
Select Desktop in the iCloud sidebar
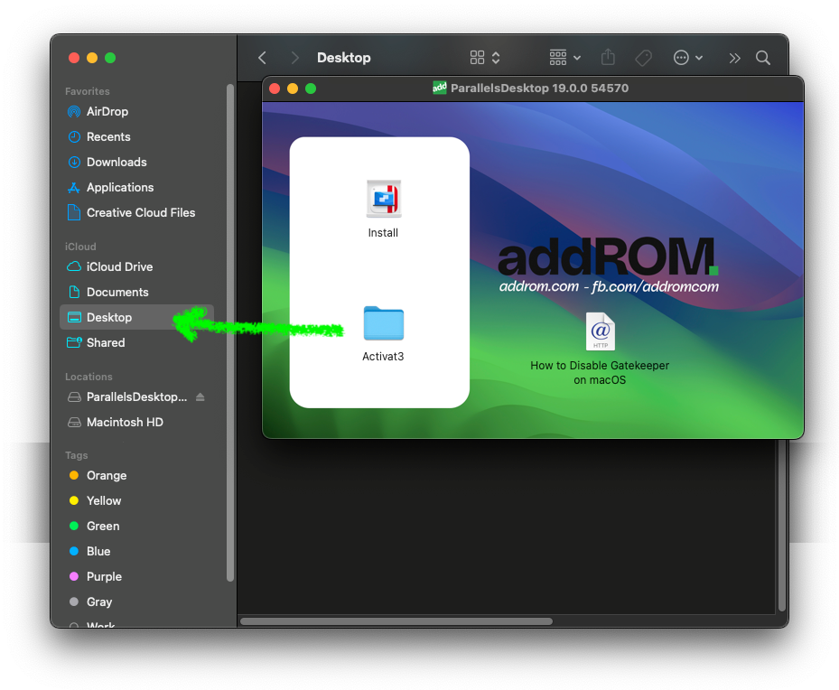coord(137,317)
